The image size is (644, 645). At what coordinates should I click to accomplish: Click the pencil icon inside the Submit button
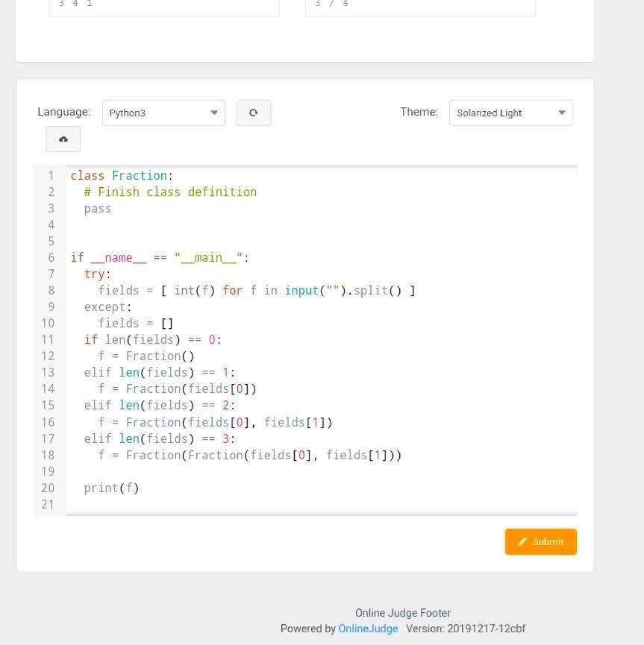[523, 541]
